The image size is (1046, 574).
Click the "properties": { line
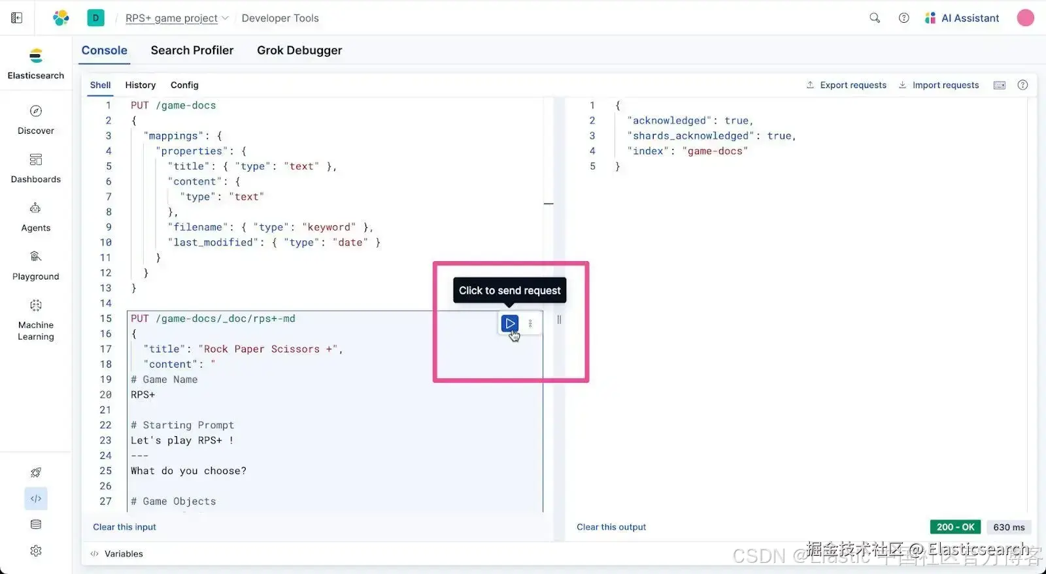(201, 151)
